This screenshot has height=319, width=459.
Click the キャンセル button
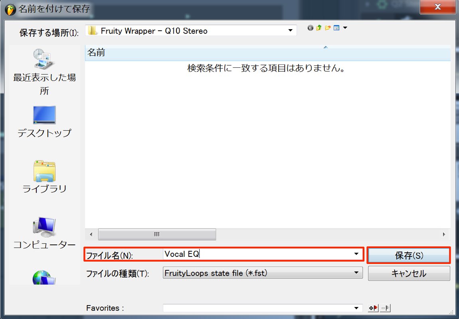(409, 274)
